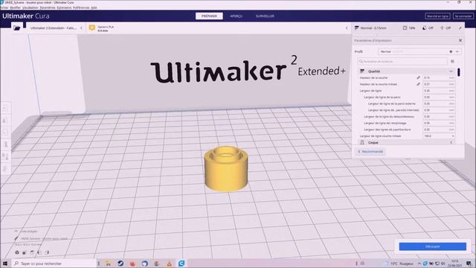Click the pencil icon in print settings header
Screen dimensions: 476x268
click(460, 28)
